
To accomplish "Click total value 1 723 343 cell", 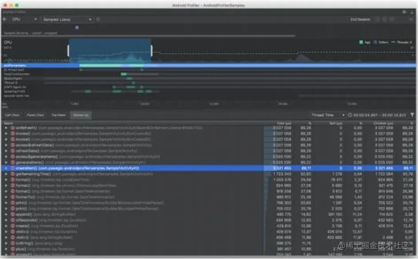I will 282,174.
